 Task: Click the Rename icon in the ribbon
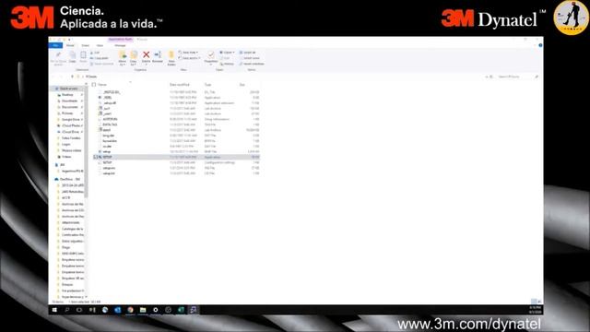[x=158, y=55]
